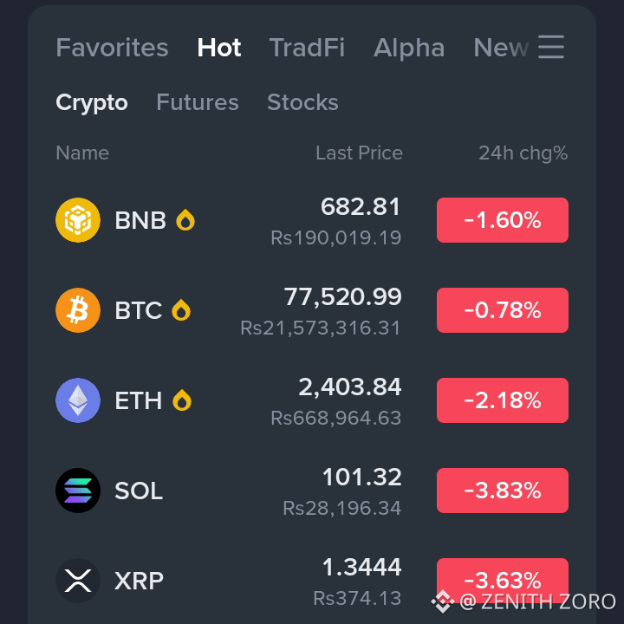Open the TradFi tab

pos(307,48)
